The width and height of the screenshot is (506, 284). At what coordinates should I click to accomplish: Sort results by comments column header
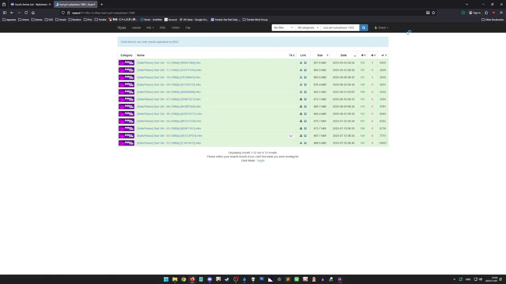click(292, 55)
